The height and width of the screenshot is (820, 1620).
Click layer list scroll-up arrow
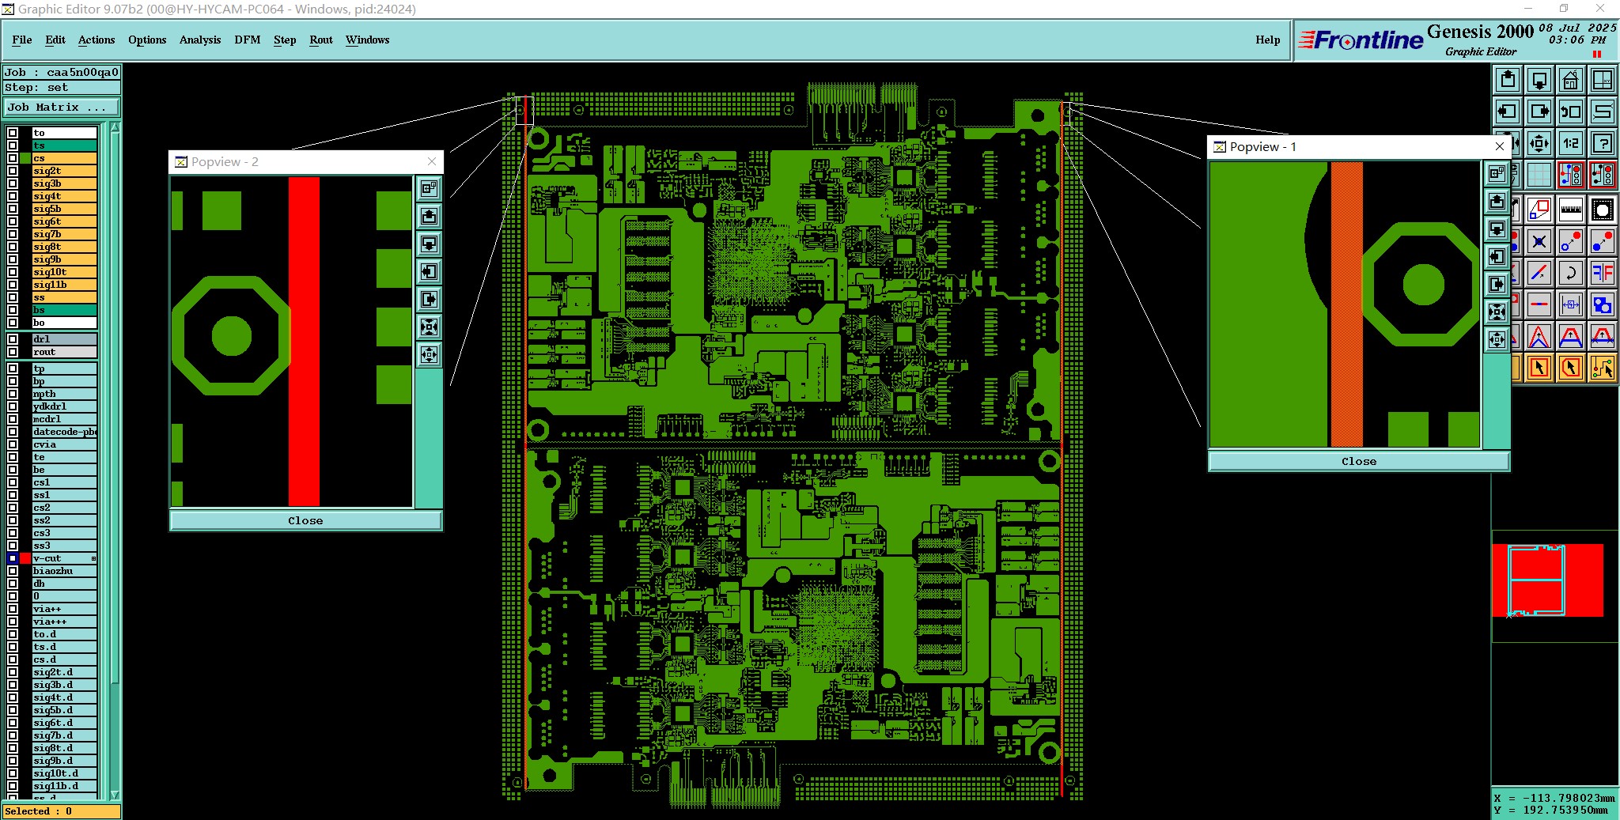[115, 128]
